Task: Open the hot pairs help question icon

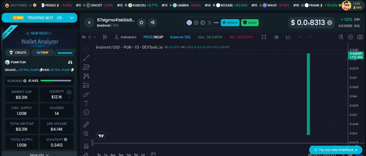Action: tap(34, 5)
